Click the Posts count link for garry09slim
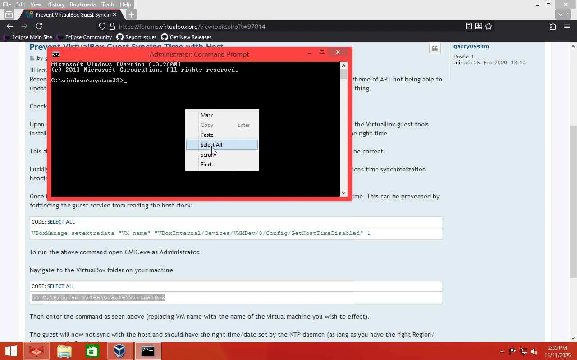Image resolution: width=577 pixels, height=360 pixels. click(x=472, y=57)
